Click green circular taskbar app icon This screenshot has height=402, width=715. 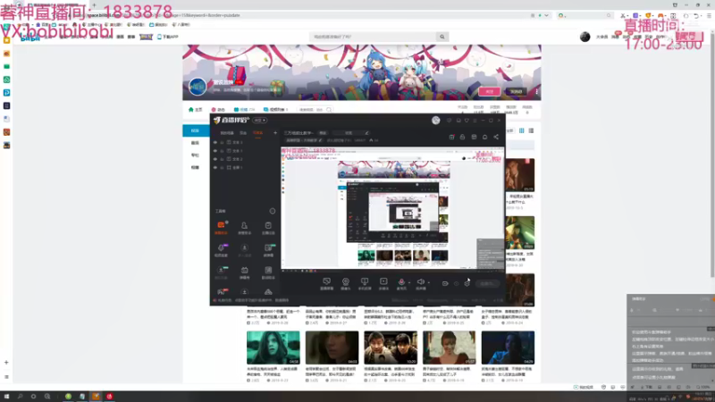69,397
